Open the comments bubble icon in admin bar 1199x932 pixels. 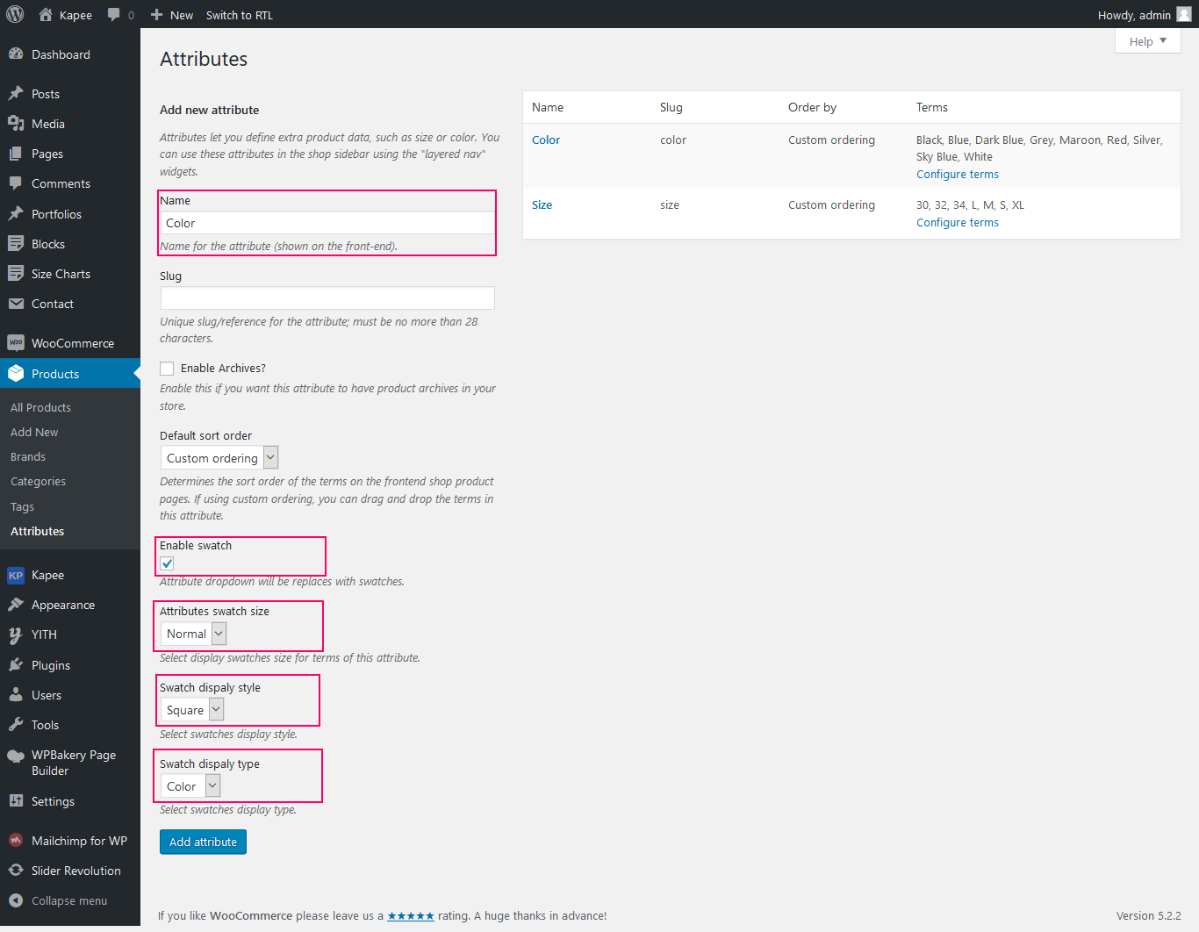113,15
